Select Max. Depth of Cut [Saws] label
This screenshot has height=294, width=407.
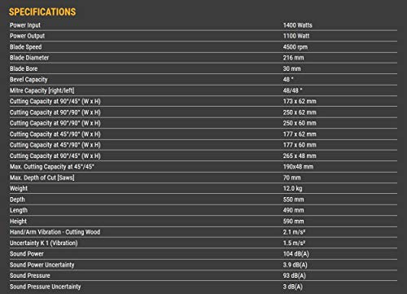coord(42,178)
